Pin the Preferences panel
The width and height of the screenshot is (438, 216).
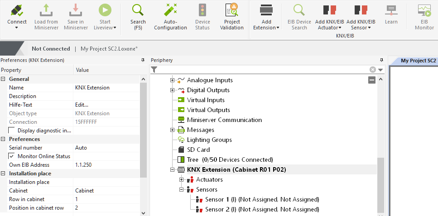143,60
